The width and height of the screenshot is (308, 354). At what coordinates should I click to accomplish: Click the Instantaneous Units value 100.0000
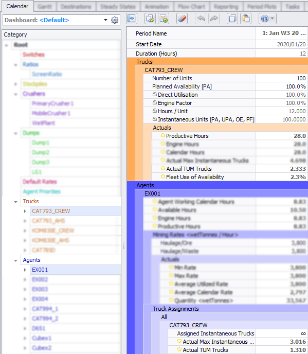(x=294, y=119)
